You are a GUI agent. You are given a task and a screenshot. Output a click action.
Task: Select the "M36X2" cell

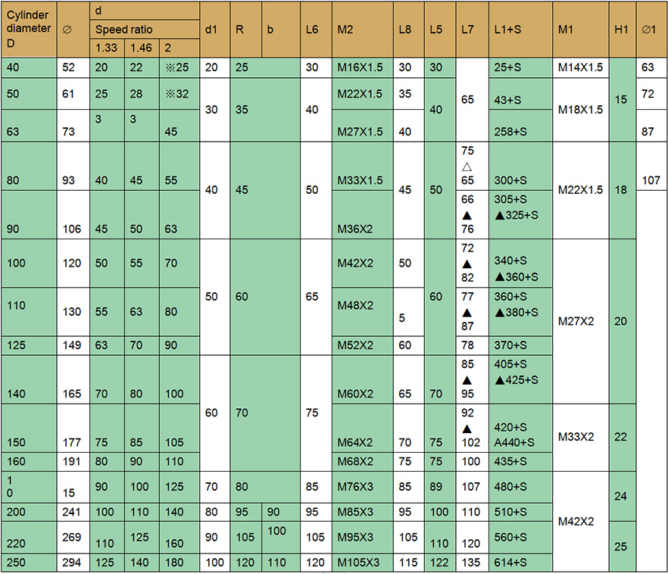pyautogui.click(x=363, y=214)
